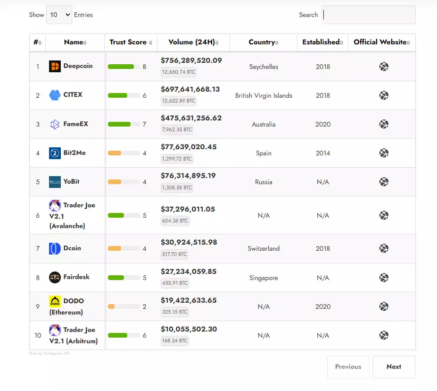Image resolution: width=437 pixels, height=391 pixels.
Task: Click the CITEX blue logo
Action: tap(55, 95)
